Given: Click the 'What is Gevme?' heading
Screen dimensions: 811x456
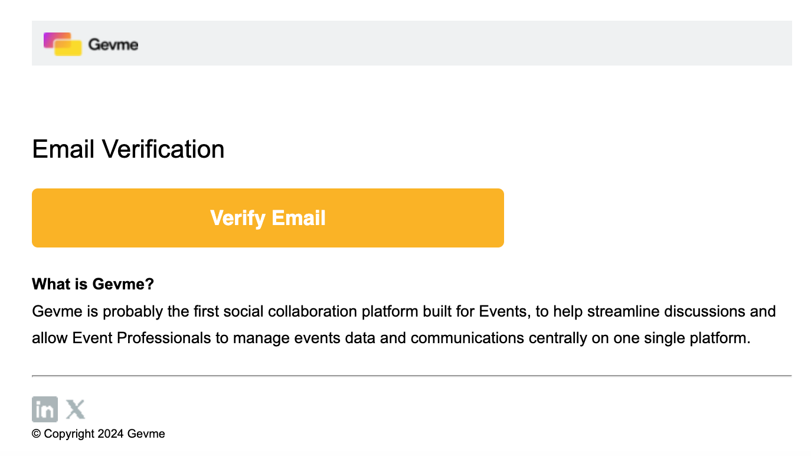Looking at the screenshot, I should coord(93,284).
